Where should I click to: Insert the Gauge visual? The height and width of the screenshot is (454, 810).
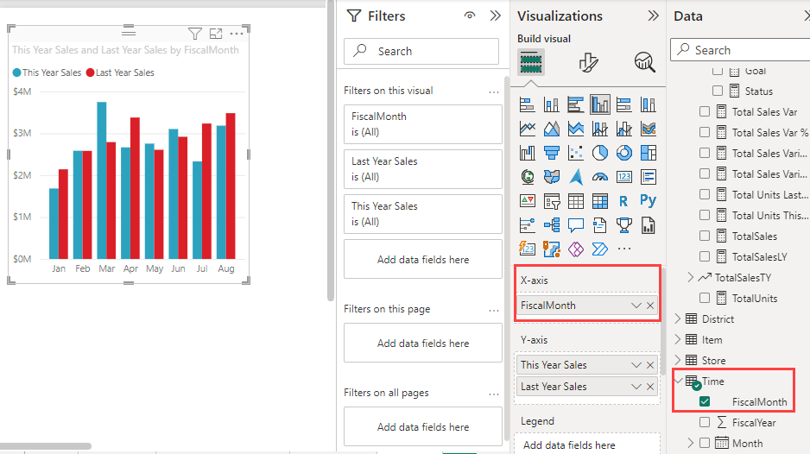coord(600,177)
